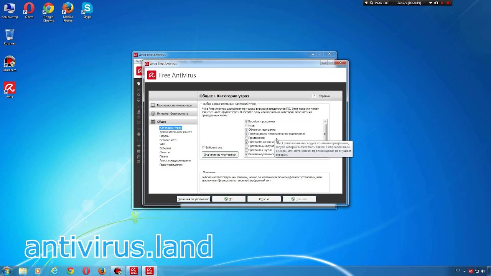Toggle the Программа дозвона checkbox

[x=246, y=142]
